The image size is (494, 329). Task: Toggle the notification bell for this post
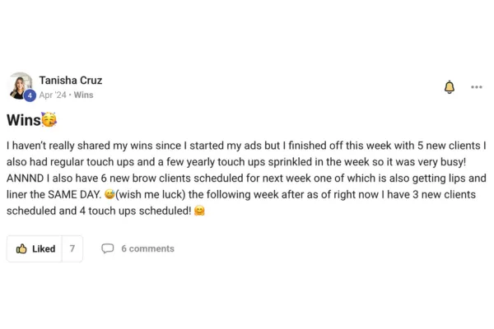tap(450, 87)
